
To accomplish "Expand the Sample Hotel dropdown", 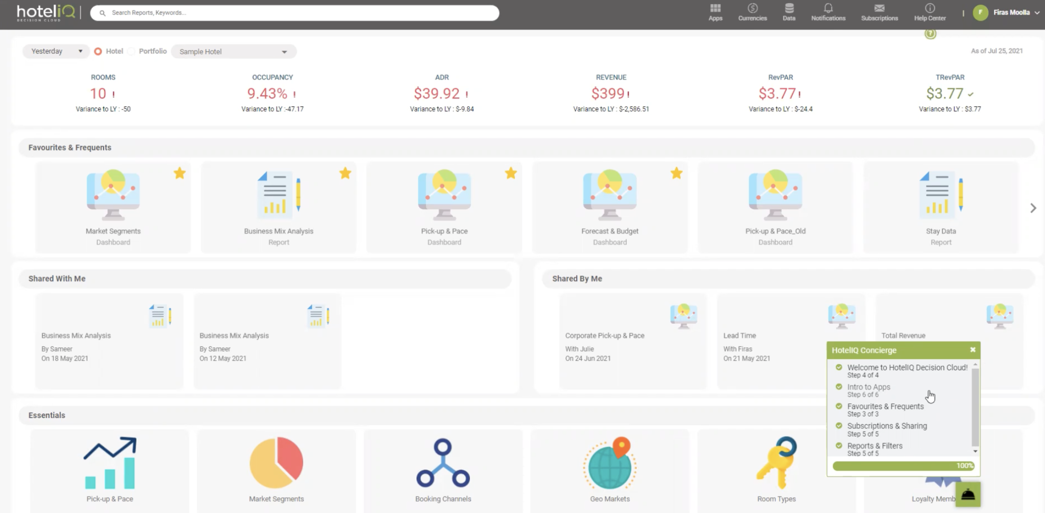I will pyautogui.click(x=234, y=52).
